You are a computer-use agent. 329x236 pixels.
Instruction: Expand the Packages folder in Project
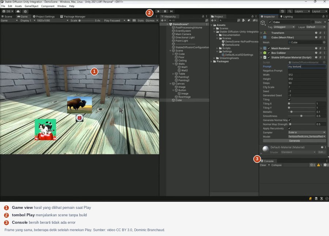(x=212, y=61)
